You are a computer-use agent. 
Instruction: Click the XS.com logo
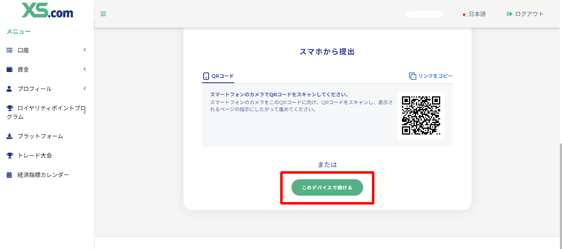(x=46, y=11)
